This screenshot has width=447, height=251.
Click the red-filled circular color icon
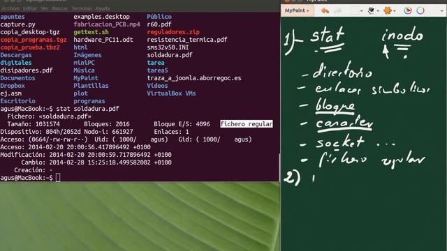pyautogui.click(x=408, y=11)
